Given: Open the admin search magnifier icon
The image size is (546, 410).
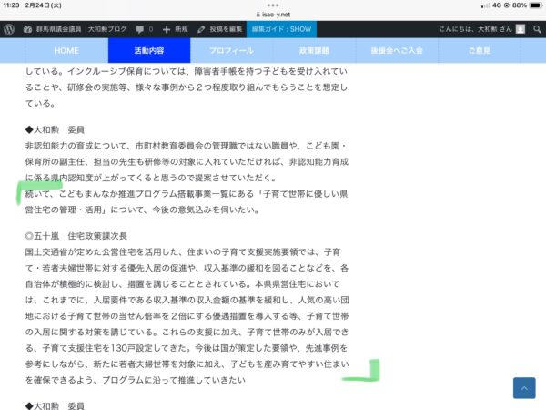Looking at the screenshot, I should click(537, 29).
